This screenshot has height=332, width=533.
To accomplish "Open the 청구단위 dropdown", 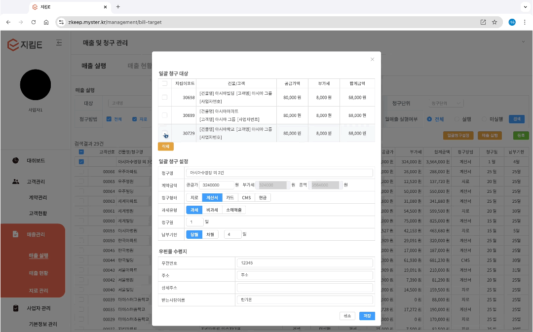I will pyautogui.click(x=446, y=103).
